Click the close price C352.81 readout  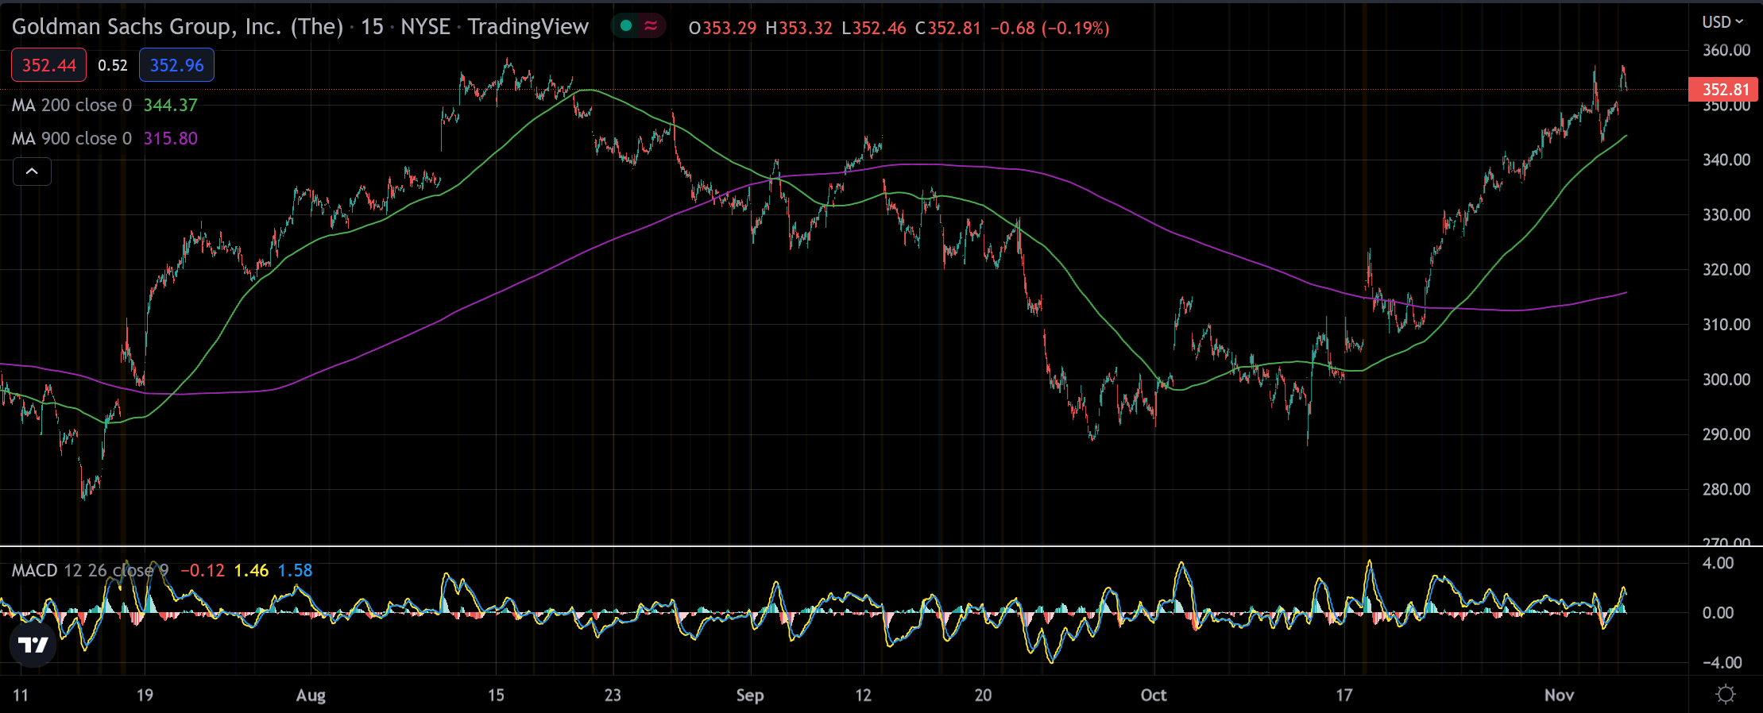click(x=948, y=28)
